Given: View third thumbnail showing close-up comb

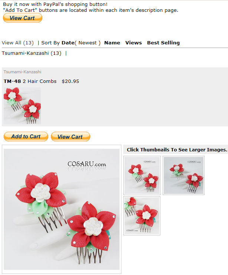Looking at the screenshot, I should pyautogui.click(x=142, y=216).
